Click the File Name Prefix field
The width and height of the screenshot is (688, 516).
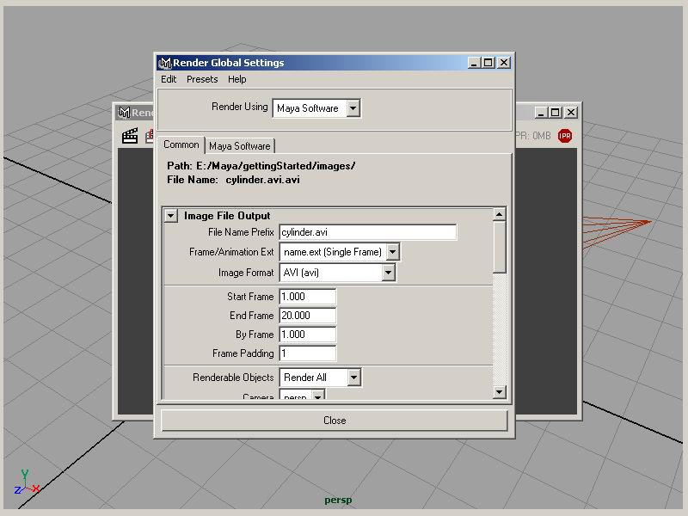click(368, 232)
